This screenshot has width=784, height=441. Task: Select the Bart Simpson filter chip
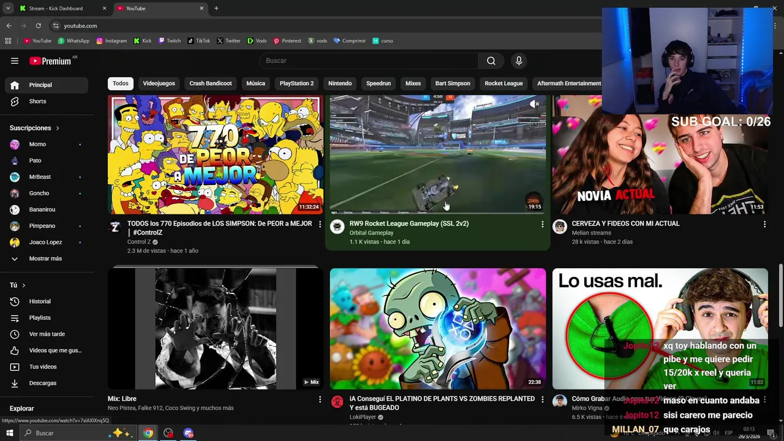pos(453,83)
